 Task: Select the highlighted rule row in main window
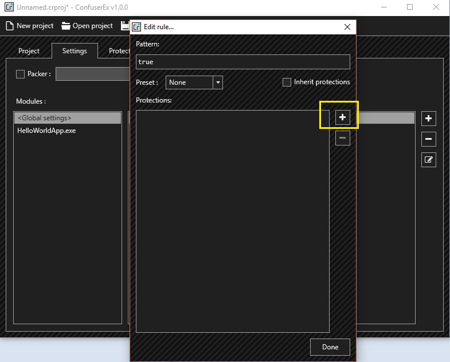385,118
